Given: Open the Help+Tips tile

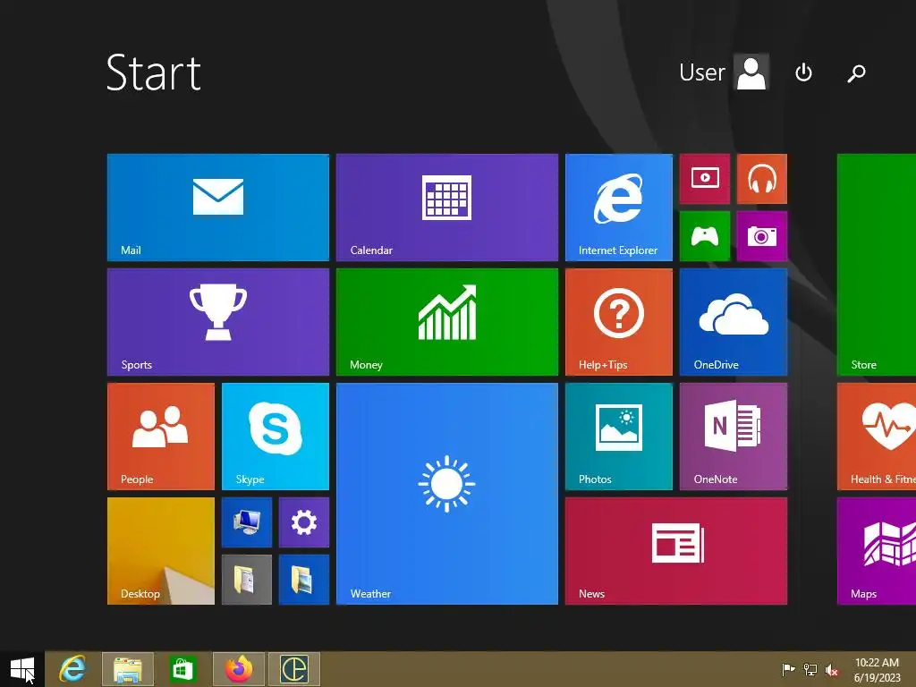Looking at the screenshot, I should pos(619,322).
